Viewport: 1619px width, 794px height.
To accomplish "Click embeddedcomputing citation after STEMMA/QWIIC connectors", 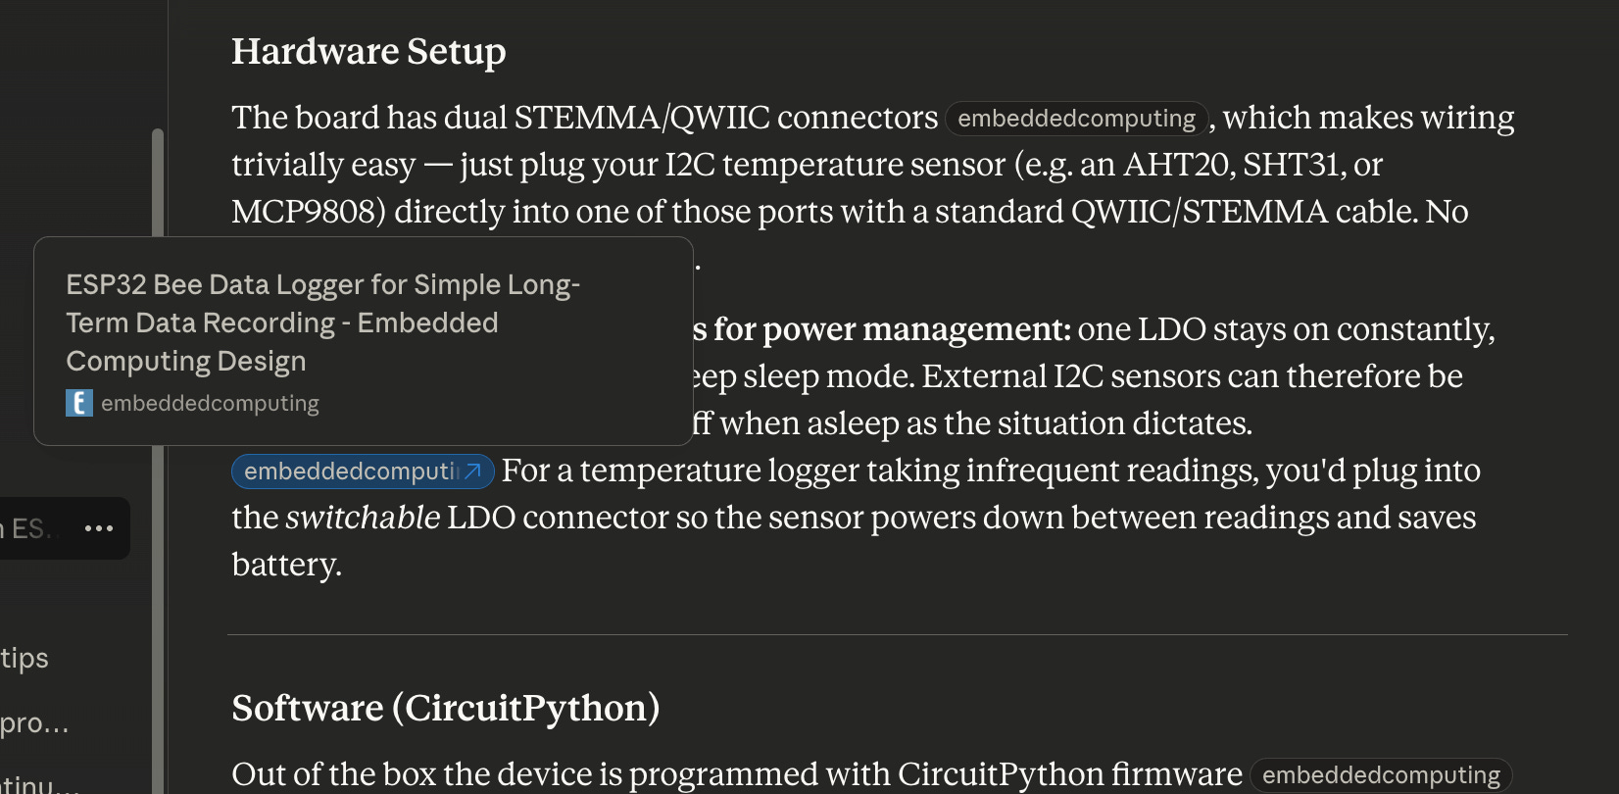I will pos(1076,119).
